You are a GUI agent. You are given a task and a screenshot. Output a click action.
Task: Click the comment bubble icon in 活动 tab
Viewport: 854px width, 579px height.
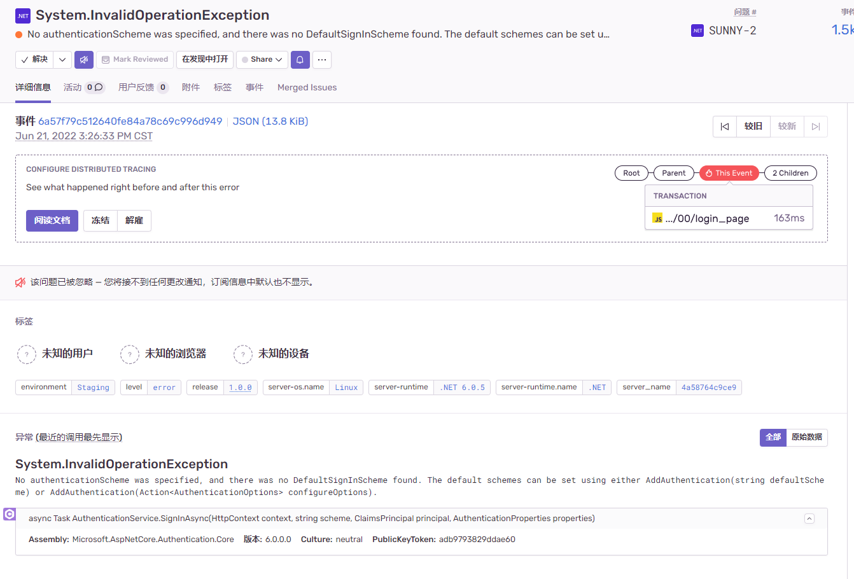coord(99,87)
